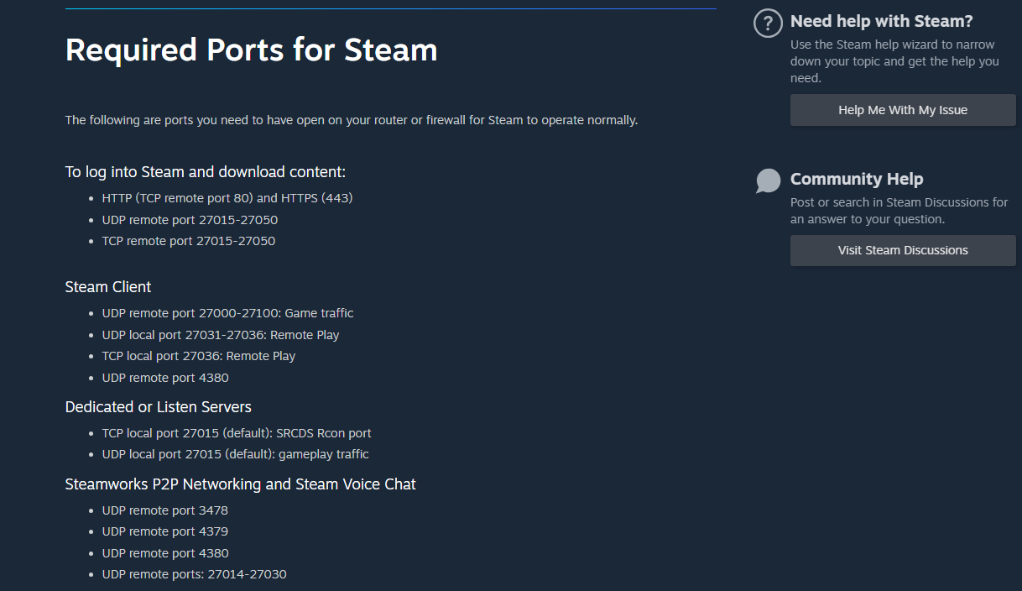Click TCP local port 27036 Remote Play line
This screenshot has height=591, width=1022.
pyautogui.click(x=199, y=356)
